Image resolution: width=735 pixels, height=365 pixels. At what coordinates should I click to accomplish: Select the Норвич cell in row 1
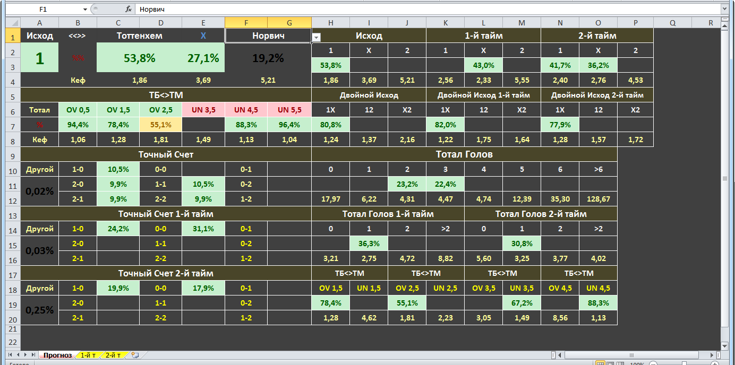[x=268, y=36]
